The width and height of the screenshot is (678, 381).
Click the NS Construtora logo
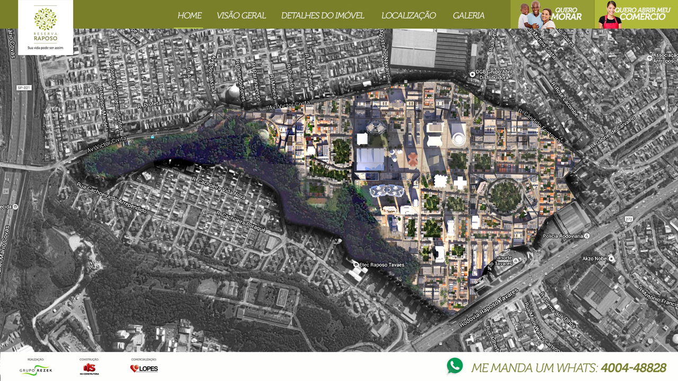[89, 369]
